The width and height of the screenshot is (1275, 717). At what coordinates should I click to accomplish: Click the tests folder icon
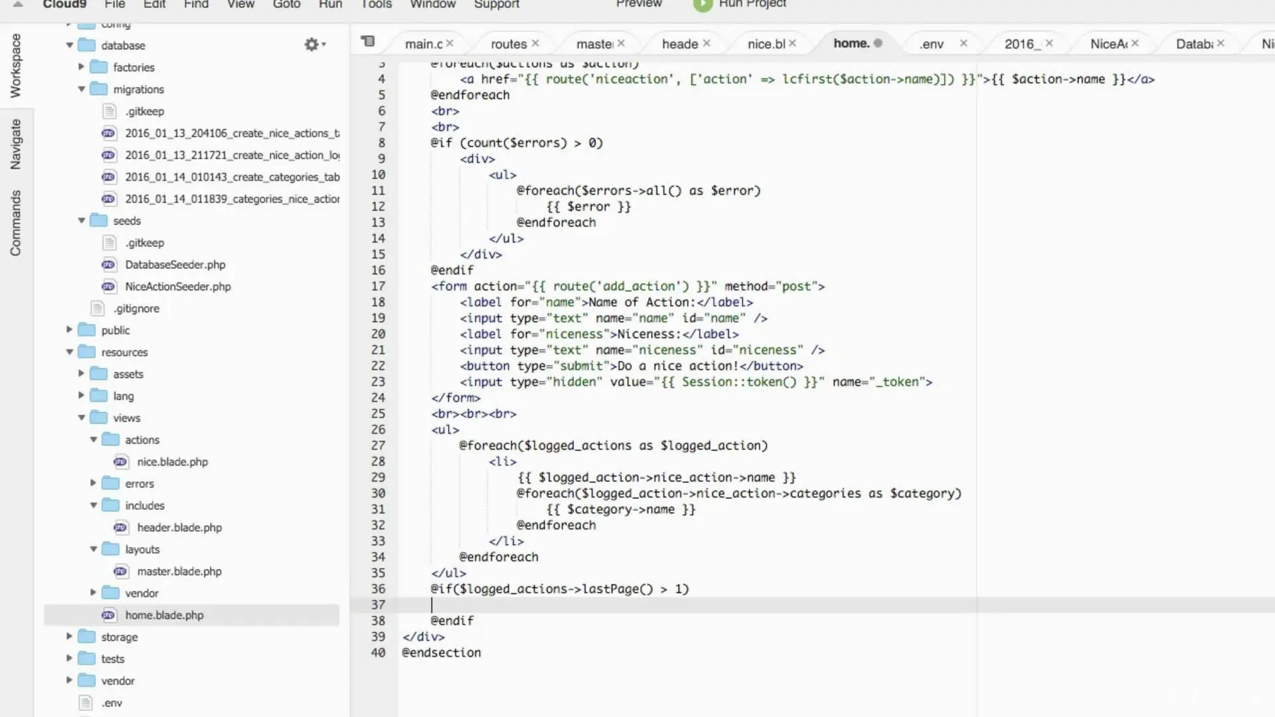tap(87, 659)
